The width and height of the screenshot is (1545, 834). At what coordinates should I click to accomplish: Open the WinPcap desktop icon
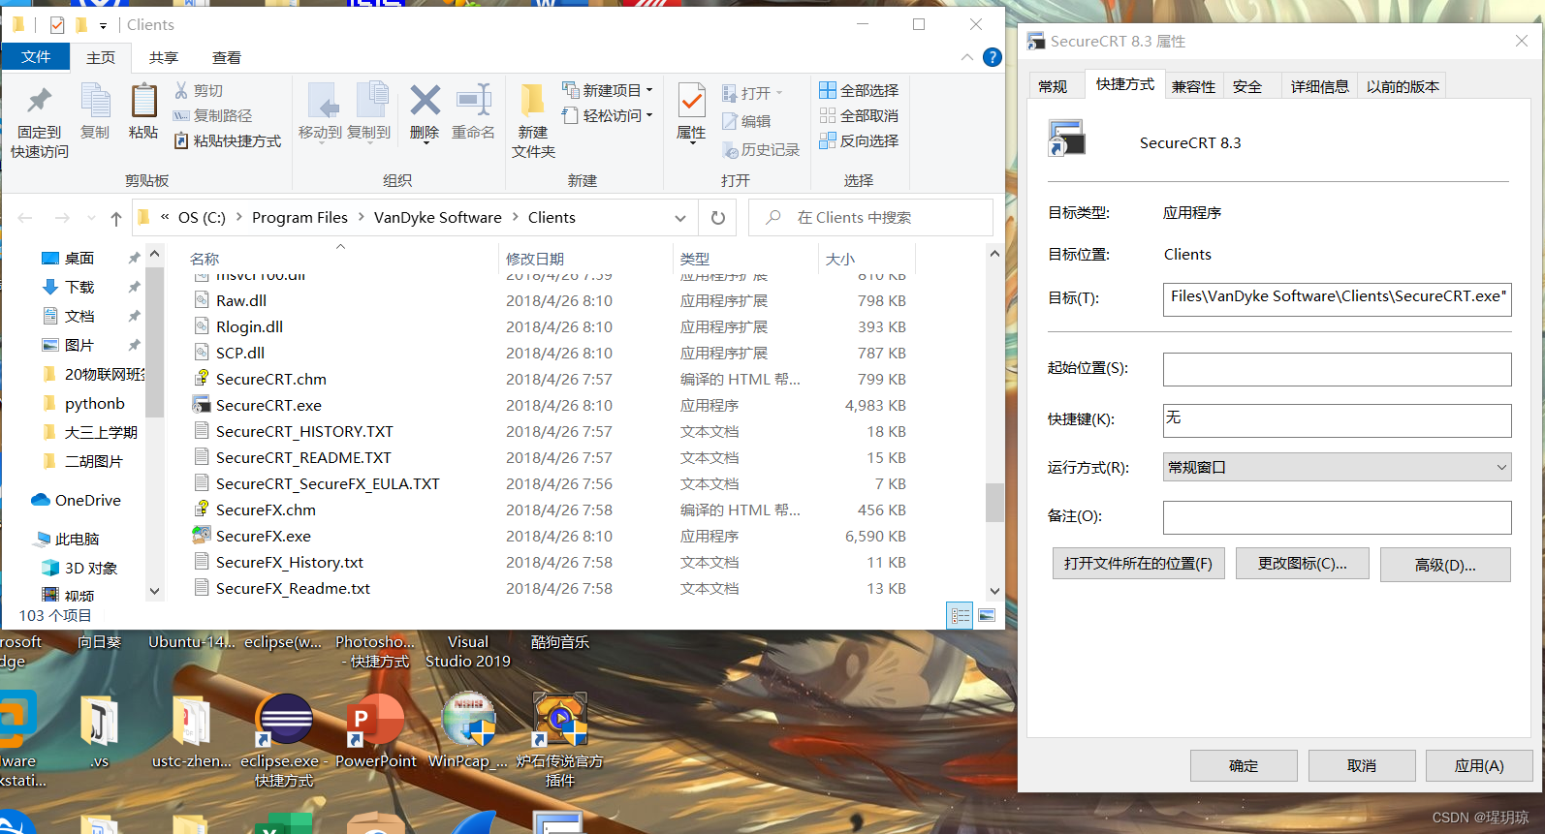tap(468, 732)
